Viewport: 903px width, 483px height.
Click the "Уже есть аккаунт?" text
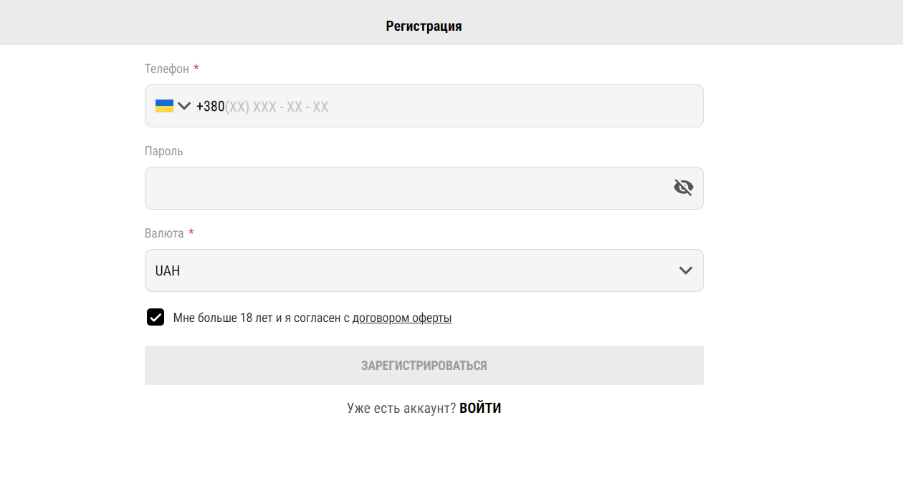(401, 409)
